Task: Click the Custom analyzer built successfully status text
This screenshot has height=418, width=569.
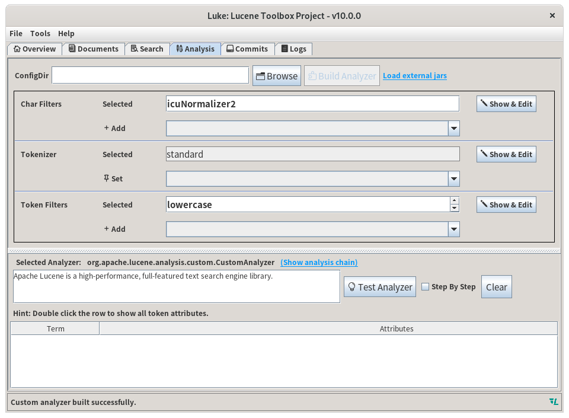Action: (x=73, y=402)
